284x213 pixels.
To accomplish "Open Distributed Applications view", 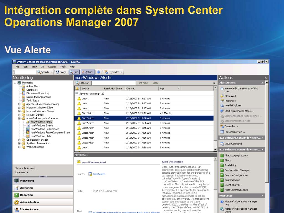I will [39, 97].
